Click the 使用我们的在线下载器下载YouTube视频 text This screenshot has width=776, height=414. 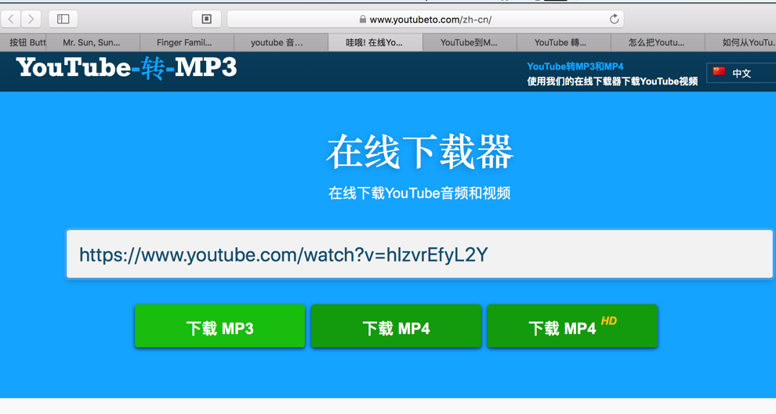(x=612, y=81)
